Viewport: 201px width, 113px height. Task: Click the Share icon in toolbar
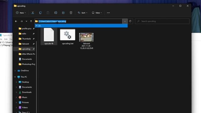63,13
